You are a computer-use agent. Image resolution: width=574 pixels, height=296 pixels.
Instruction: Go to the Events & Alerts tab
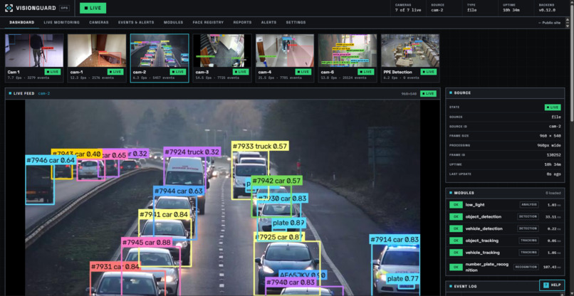[x=136, y=22]
